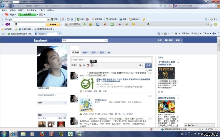
Task: Click the IE home icon in the command bar
Action: pyautogui.click(x=159, y=34)
